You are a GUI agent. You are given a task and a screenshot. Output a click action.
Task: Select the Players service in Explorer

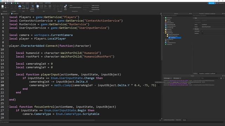(169, 20)
